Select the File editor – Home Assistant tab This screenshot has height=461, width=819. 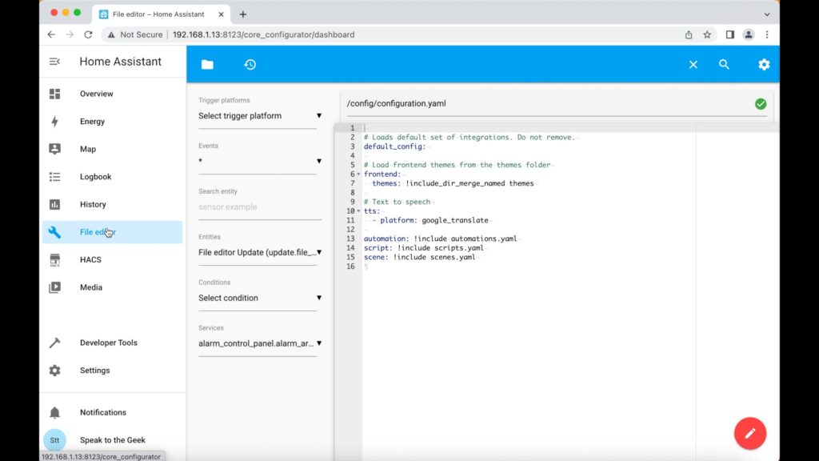pos(162,14)
